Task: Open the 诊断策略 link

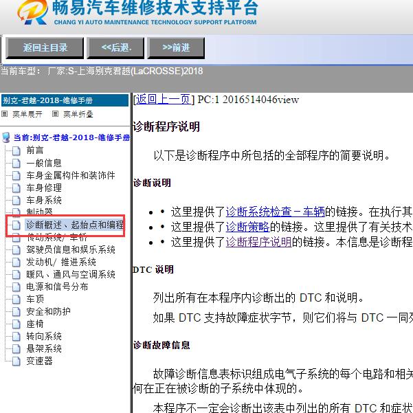Action: click(x=247, y=227)
